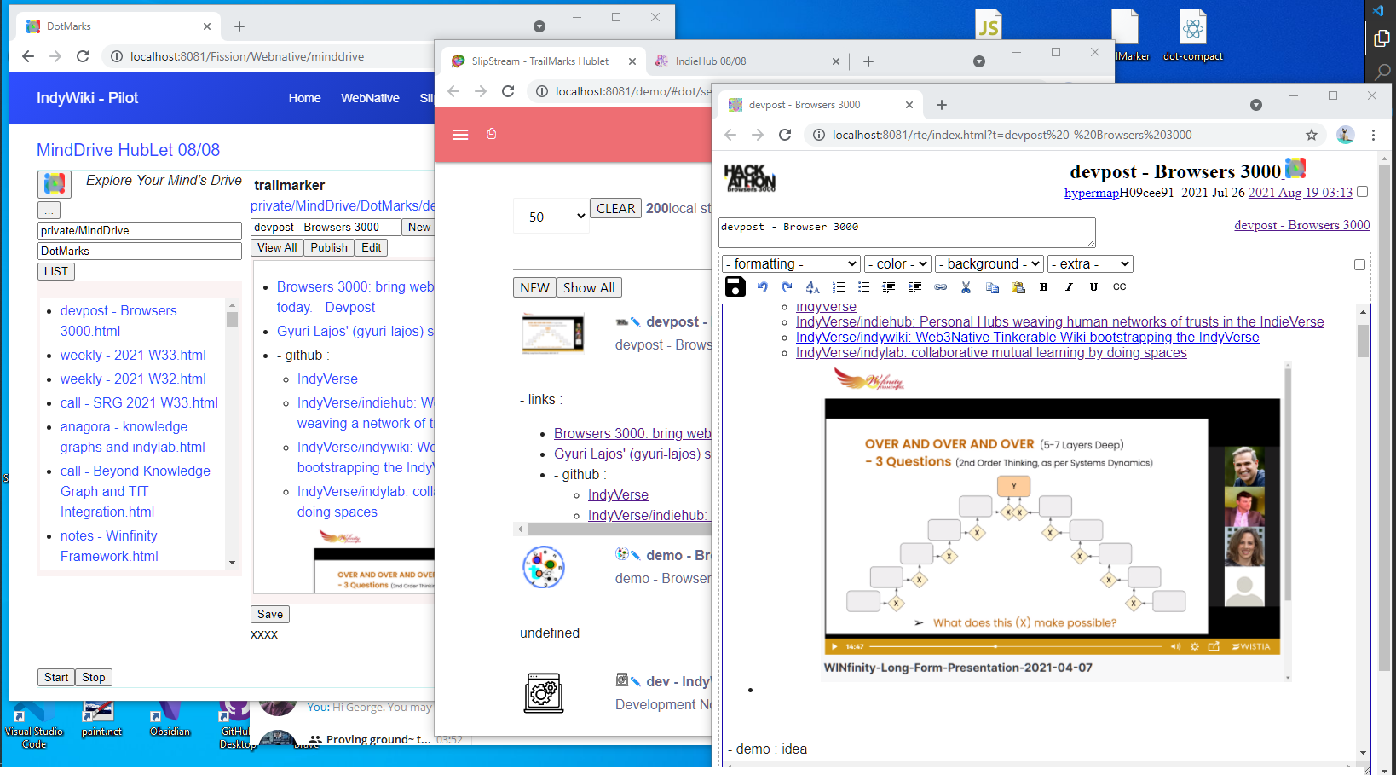Screen dimensions: 1396x775
Task: Open the Chrome profile avatar
Action: pos(1346,135)
